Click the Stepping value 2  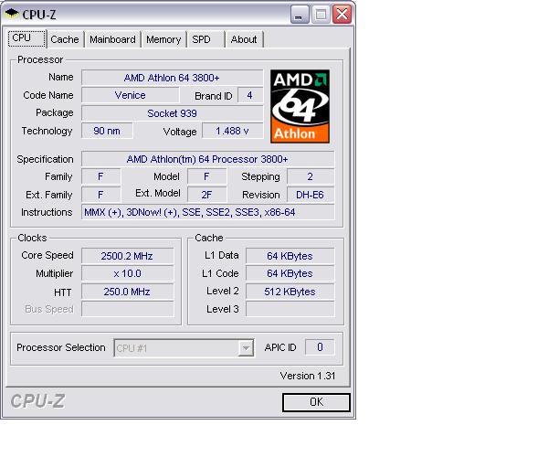pos(311,176)
